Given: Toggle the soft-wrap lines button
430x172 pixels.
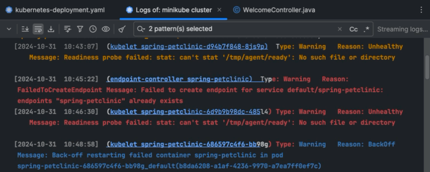Looking at the screenshot, I should tap(38, 29).
